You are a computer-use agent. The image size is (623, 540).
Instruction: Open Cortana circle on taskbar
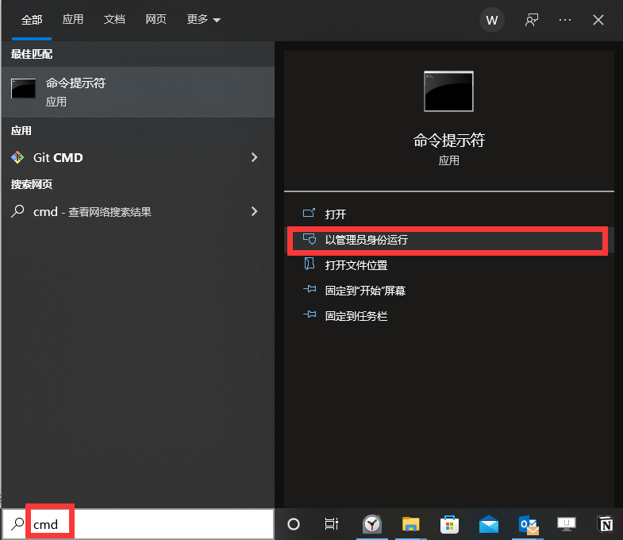tap(294, 524)
